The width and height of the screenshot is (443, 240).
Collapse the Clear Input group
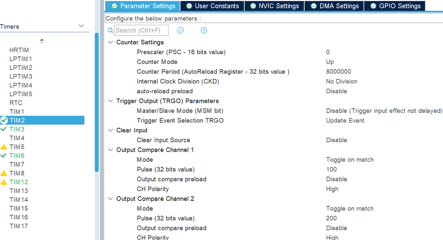(x=110, y=130)
